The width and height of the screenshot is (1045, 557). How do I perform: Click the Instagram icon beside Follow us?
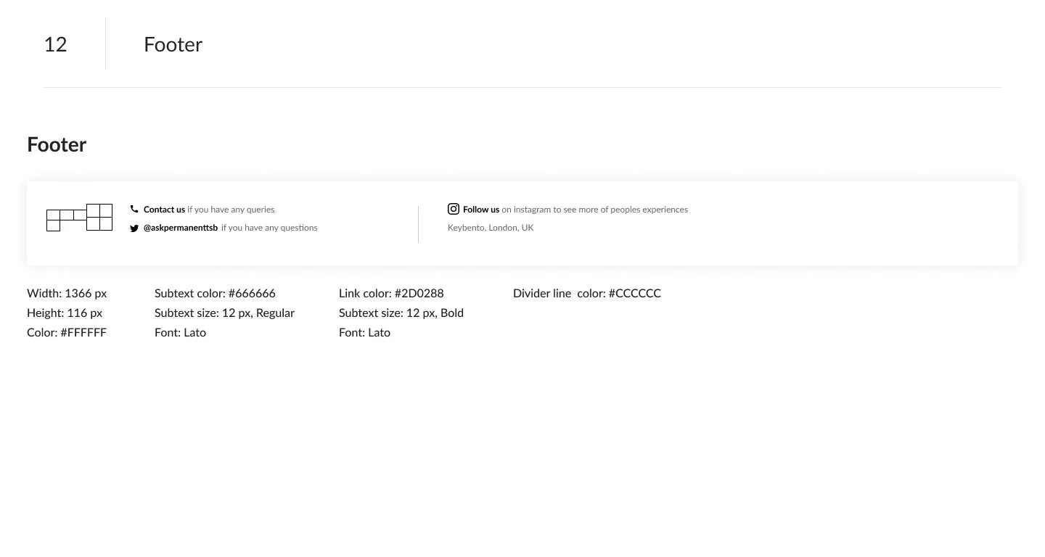pos(454,209)
